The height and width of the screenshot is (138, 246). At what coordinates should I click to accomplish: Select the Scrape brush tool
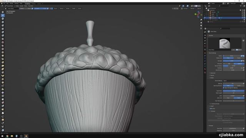pos(3,52)
